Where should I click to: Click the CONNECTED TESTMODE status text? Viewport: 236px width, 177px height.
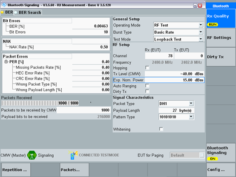click(x=99, y=155)
